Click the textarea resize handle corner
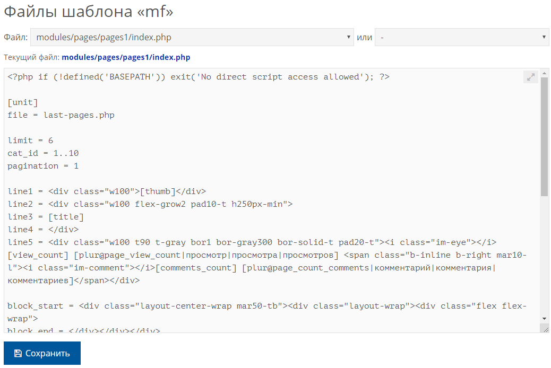The height and width of the screenshot is (368, 551). tap(545, 329)
